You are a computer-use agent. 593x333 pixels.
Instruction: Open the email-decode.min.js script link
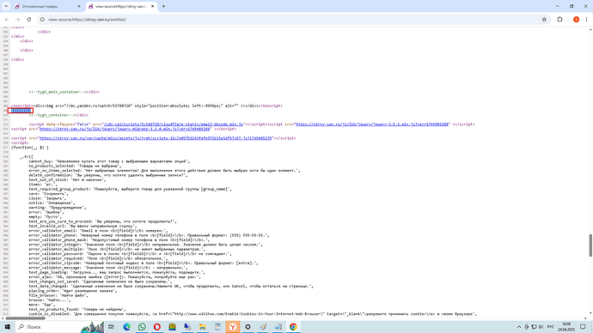[x=174, y=124]
